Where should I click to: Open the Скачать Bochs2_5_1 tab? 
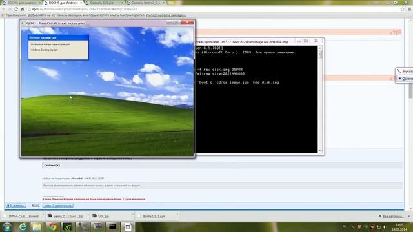click(x=146, y=3)
